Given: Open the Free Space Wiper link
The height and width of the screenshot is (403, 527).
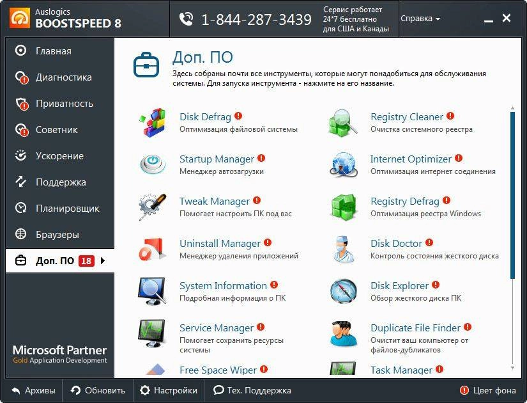Looking at the screenshot, I should [218, 370].
